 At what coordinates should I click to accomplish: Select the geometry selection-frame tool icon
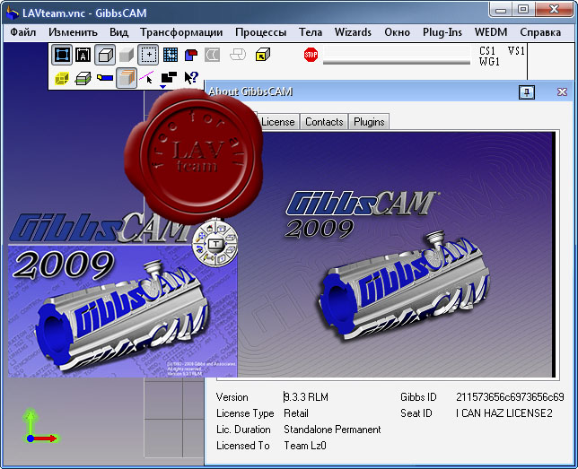pos(62,55)
